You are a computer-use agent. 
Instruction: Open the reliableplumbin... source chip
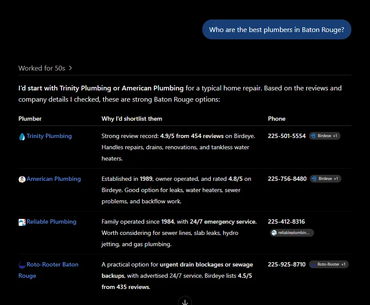[x=292, y=233]
